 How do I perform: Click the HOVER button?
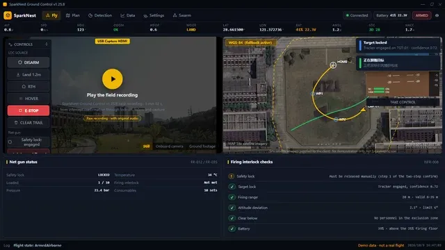[29, 99]
